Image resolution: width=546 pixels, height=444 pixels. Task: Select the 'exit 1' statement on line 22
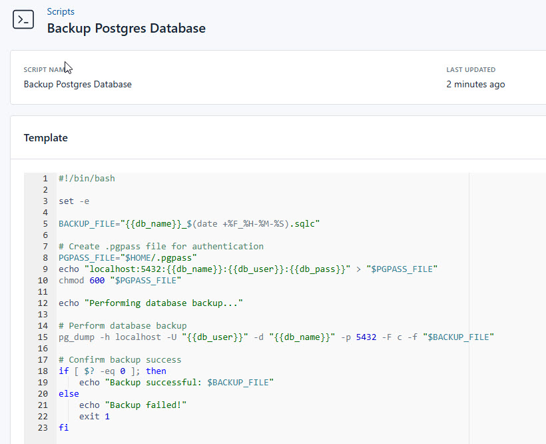(95, 416)
